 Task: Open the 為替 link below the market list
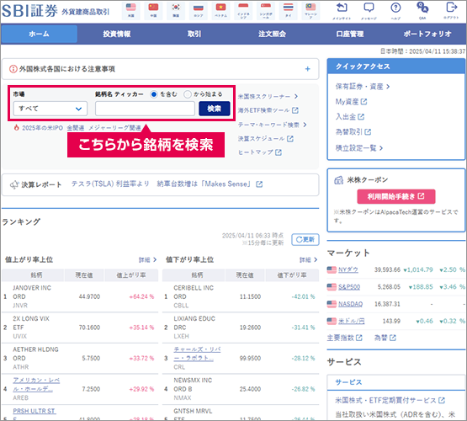point(385,338)
